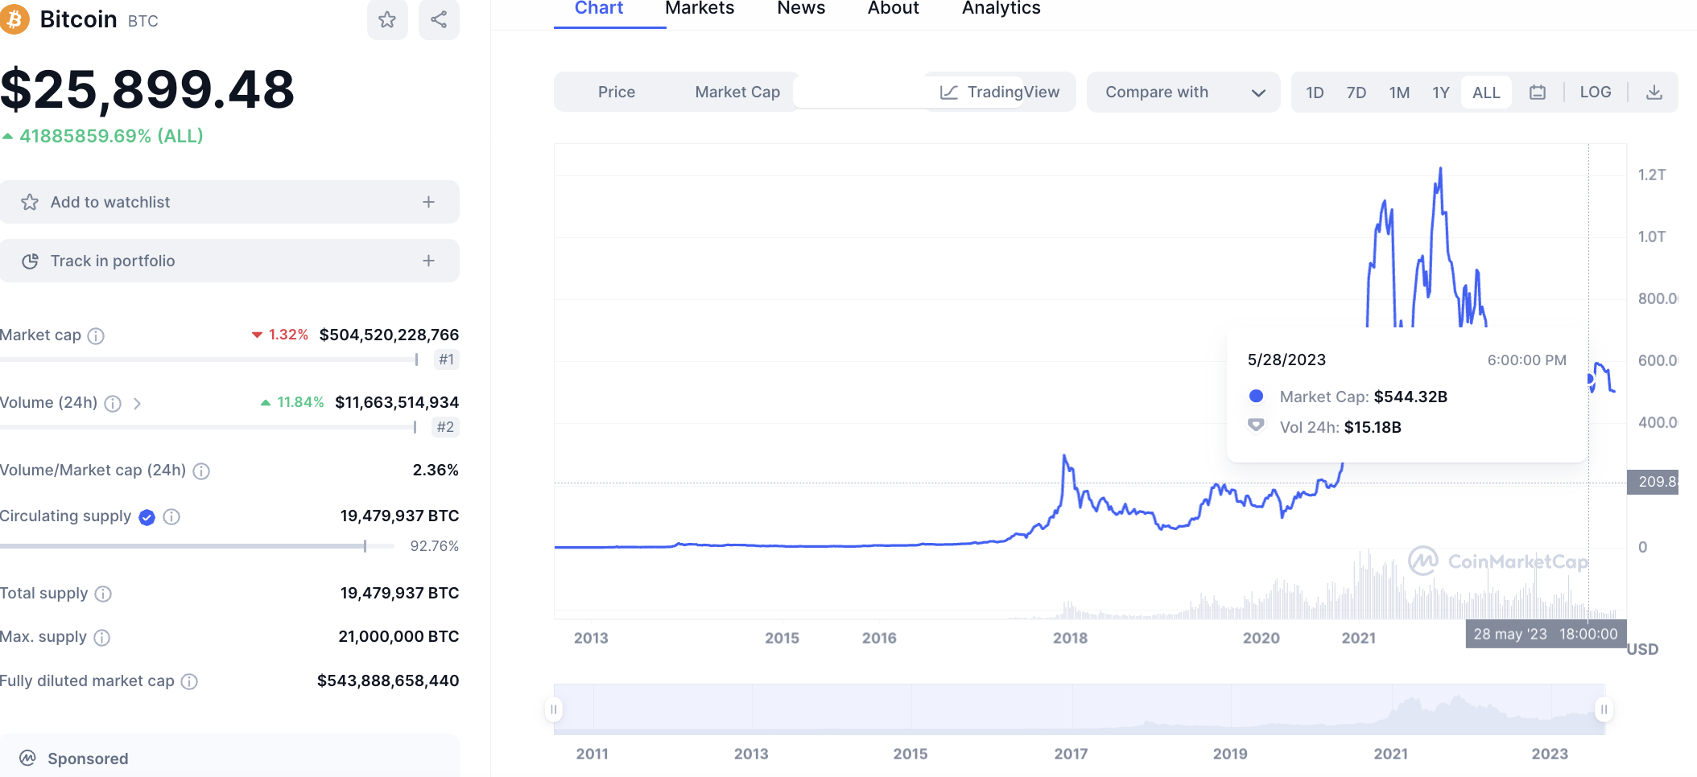The width and height of the screenshot is (1697, 777).
Task: Click the verified badge by Circulating supply
Action: click(x=147, y=517)
